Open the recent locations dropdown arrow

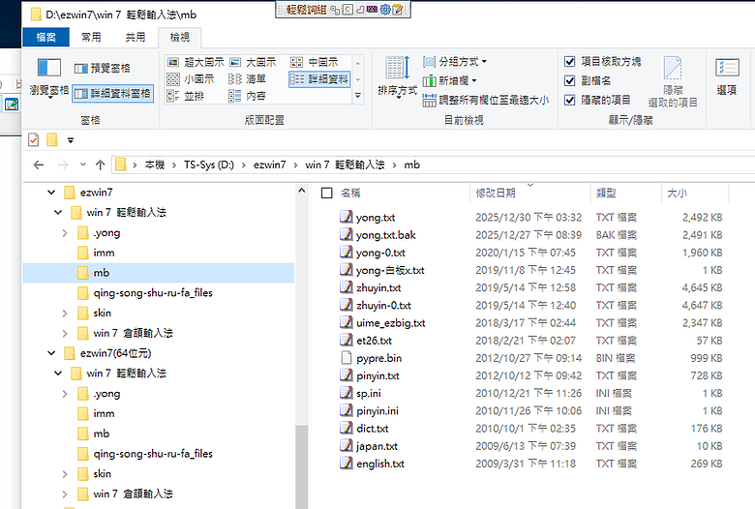[83, 165]
